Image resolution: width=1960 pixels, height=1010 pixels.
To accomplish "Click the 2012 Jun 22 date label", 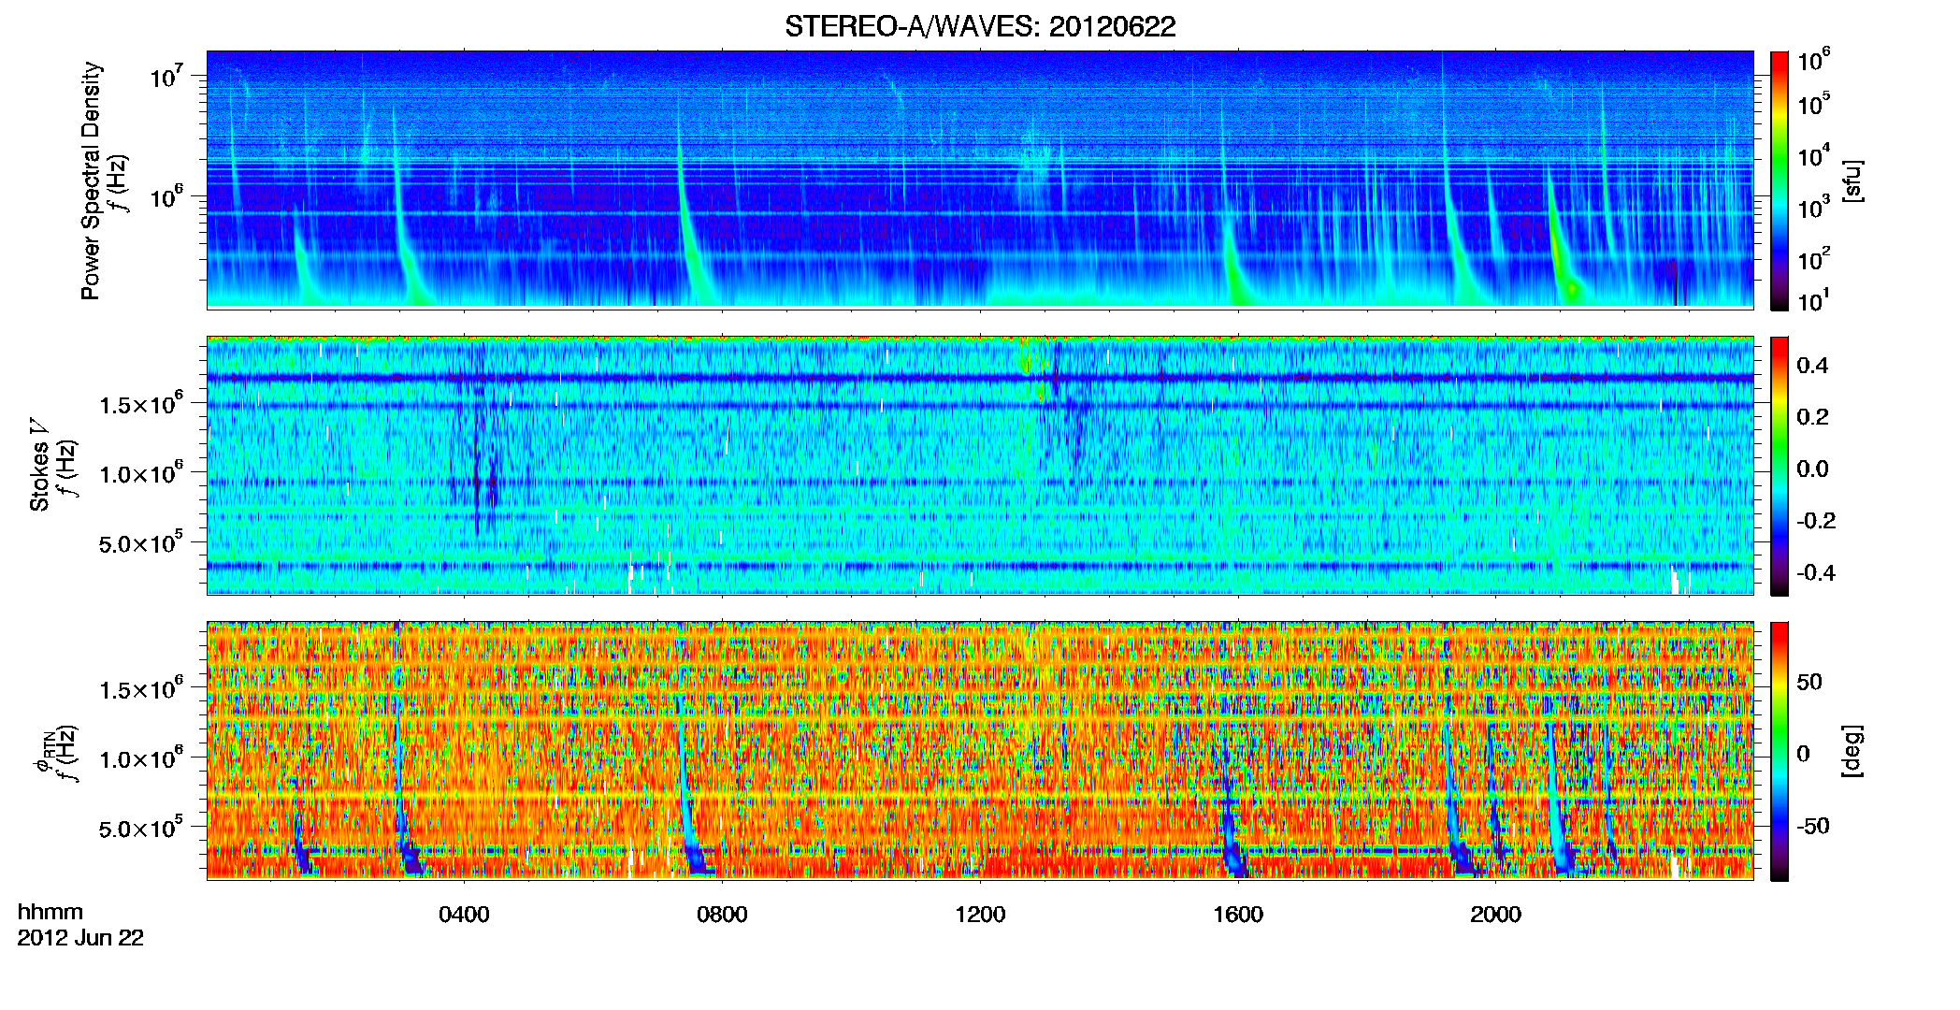I will (x=80, y=938).
